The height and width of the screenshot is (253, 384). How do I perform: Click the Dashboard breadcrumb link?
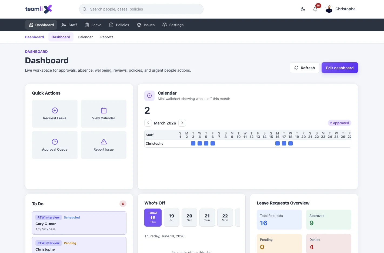(35, 37)
